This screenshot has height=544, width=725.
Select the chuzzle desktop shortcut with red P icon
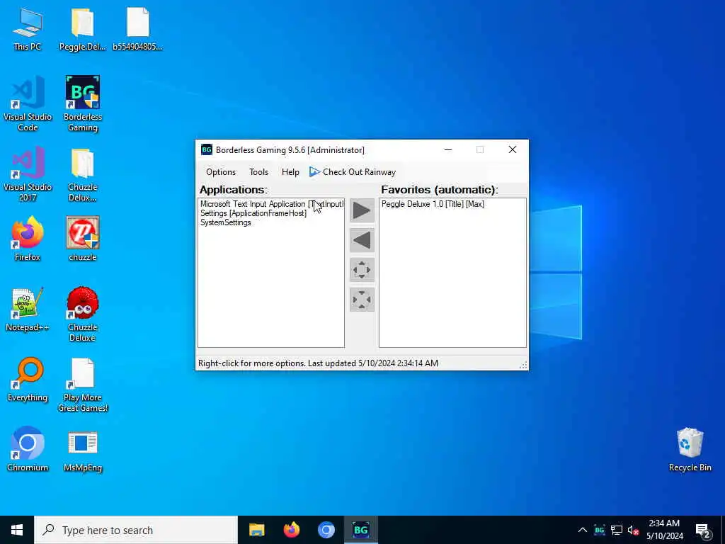click(83, 239)
